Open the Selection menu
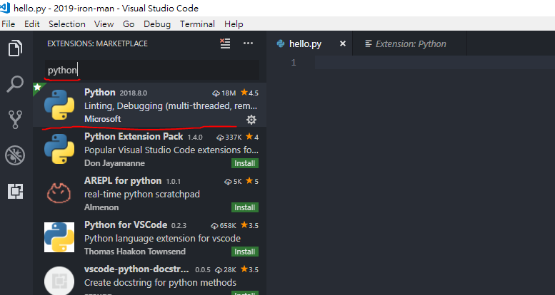Image resolution: width=555 pixels, height=295 pixels. click(x=66, y=24)
